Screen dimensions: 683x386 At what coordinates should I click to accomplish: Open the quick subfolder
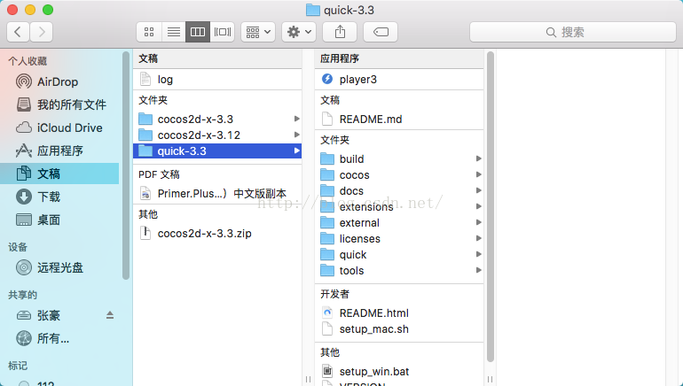(399, 255)
